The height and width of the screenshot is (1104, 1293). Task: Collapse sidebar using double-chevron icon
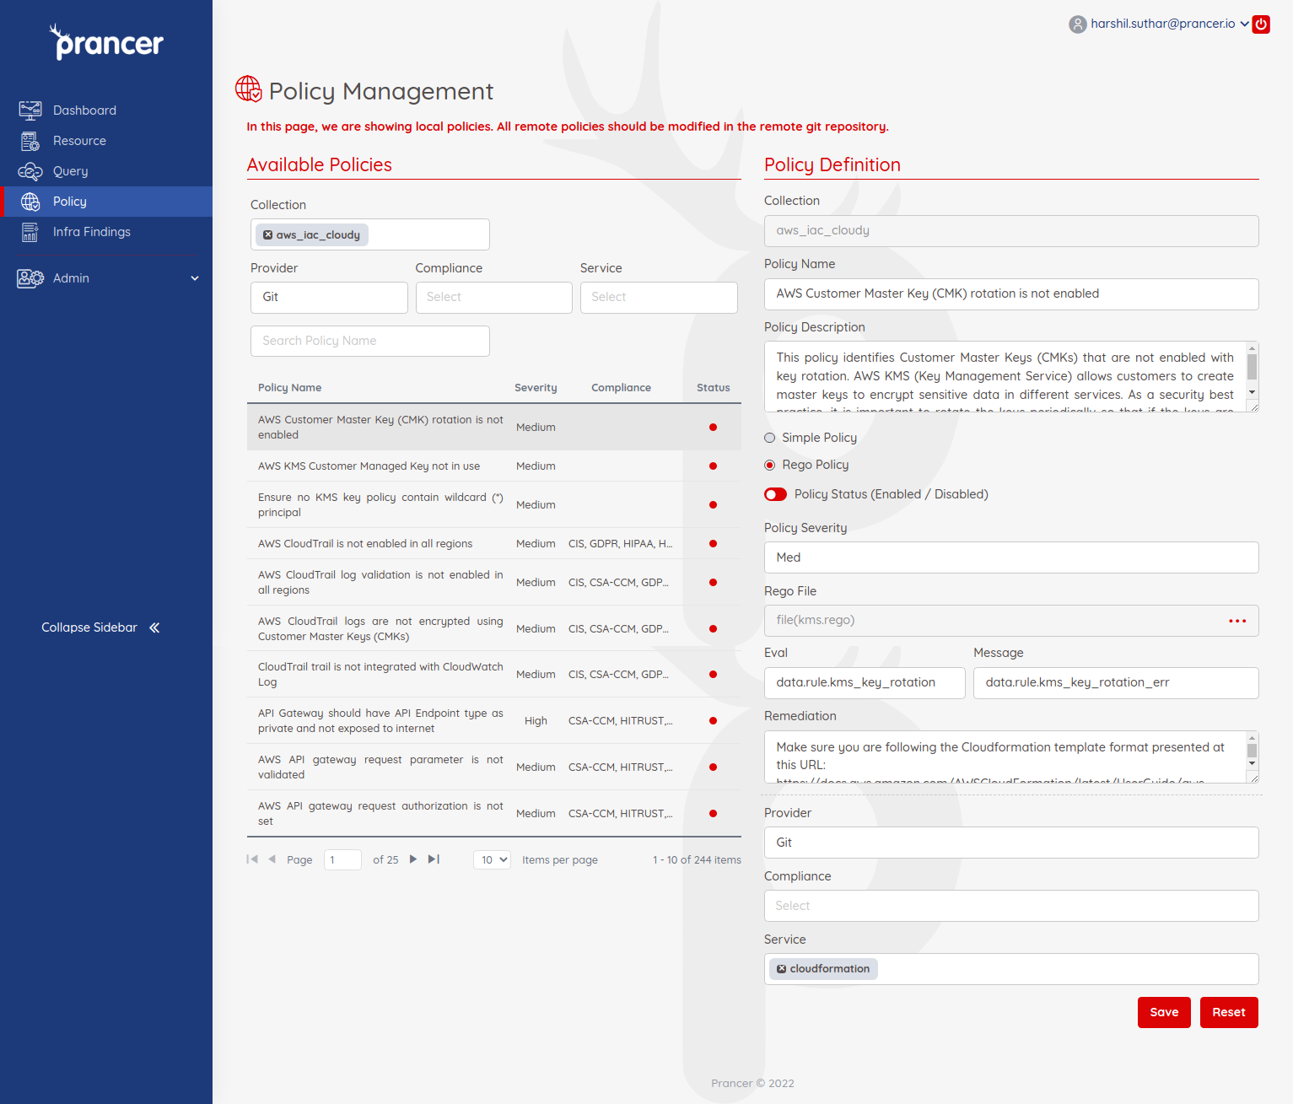154,627
